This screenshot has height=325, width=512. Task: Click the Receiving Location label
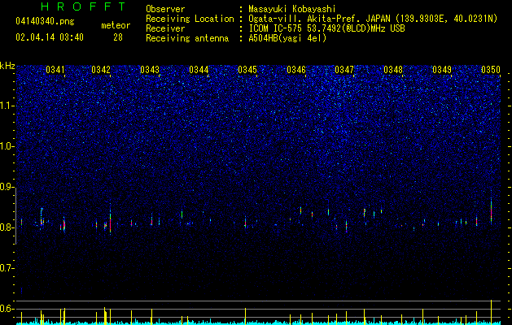pyautogui.click(x=190, y=19)
